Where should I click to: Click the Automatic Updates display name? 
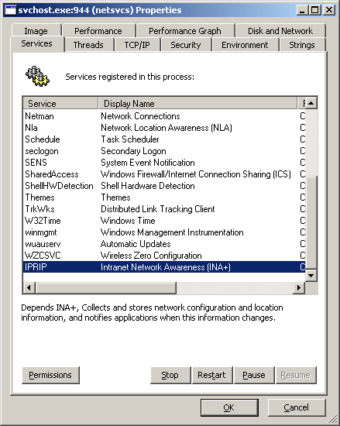136,244
